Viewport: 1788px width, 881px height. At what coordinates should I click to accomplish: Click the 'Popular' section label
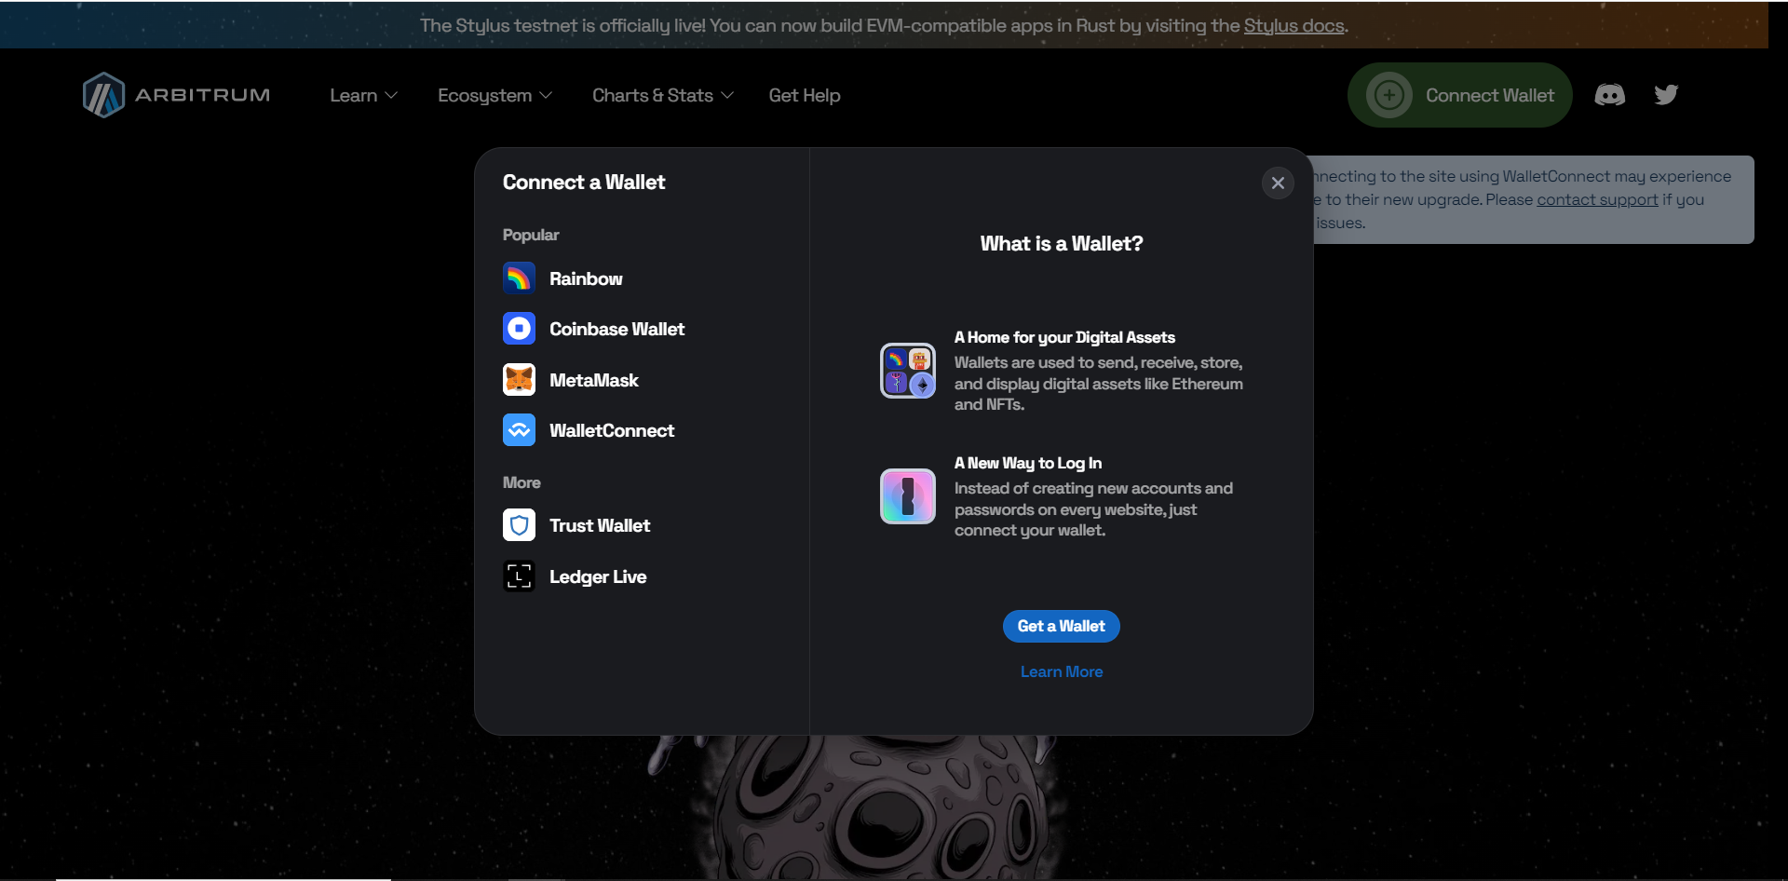point(531,235)
